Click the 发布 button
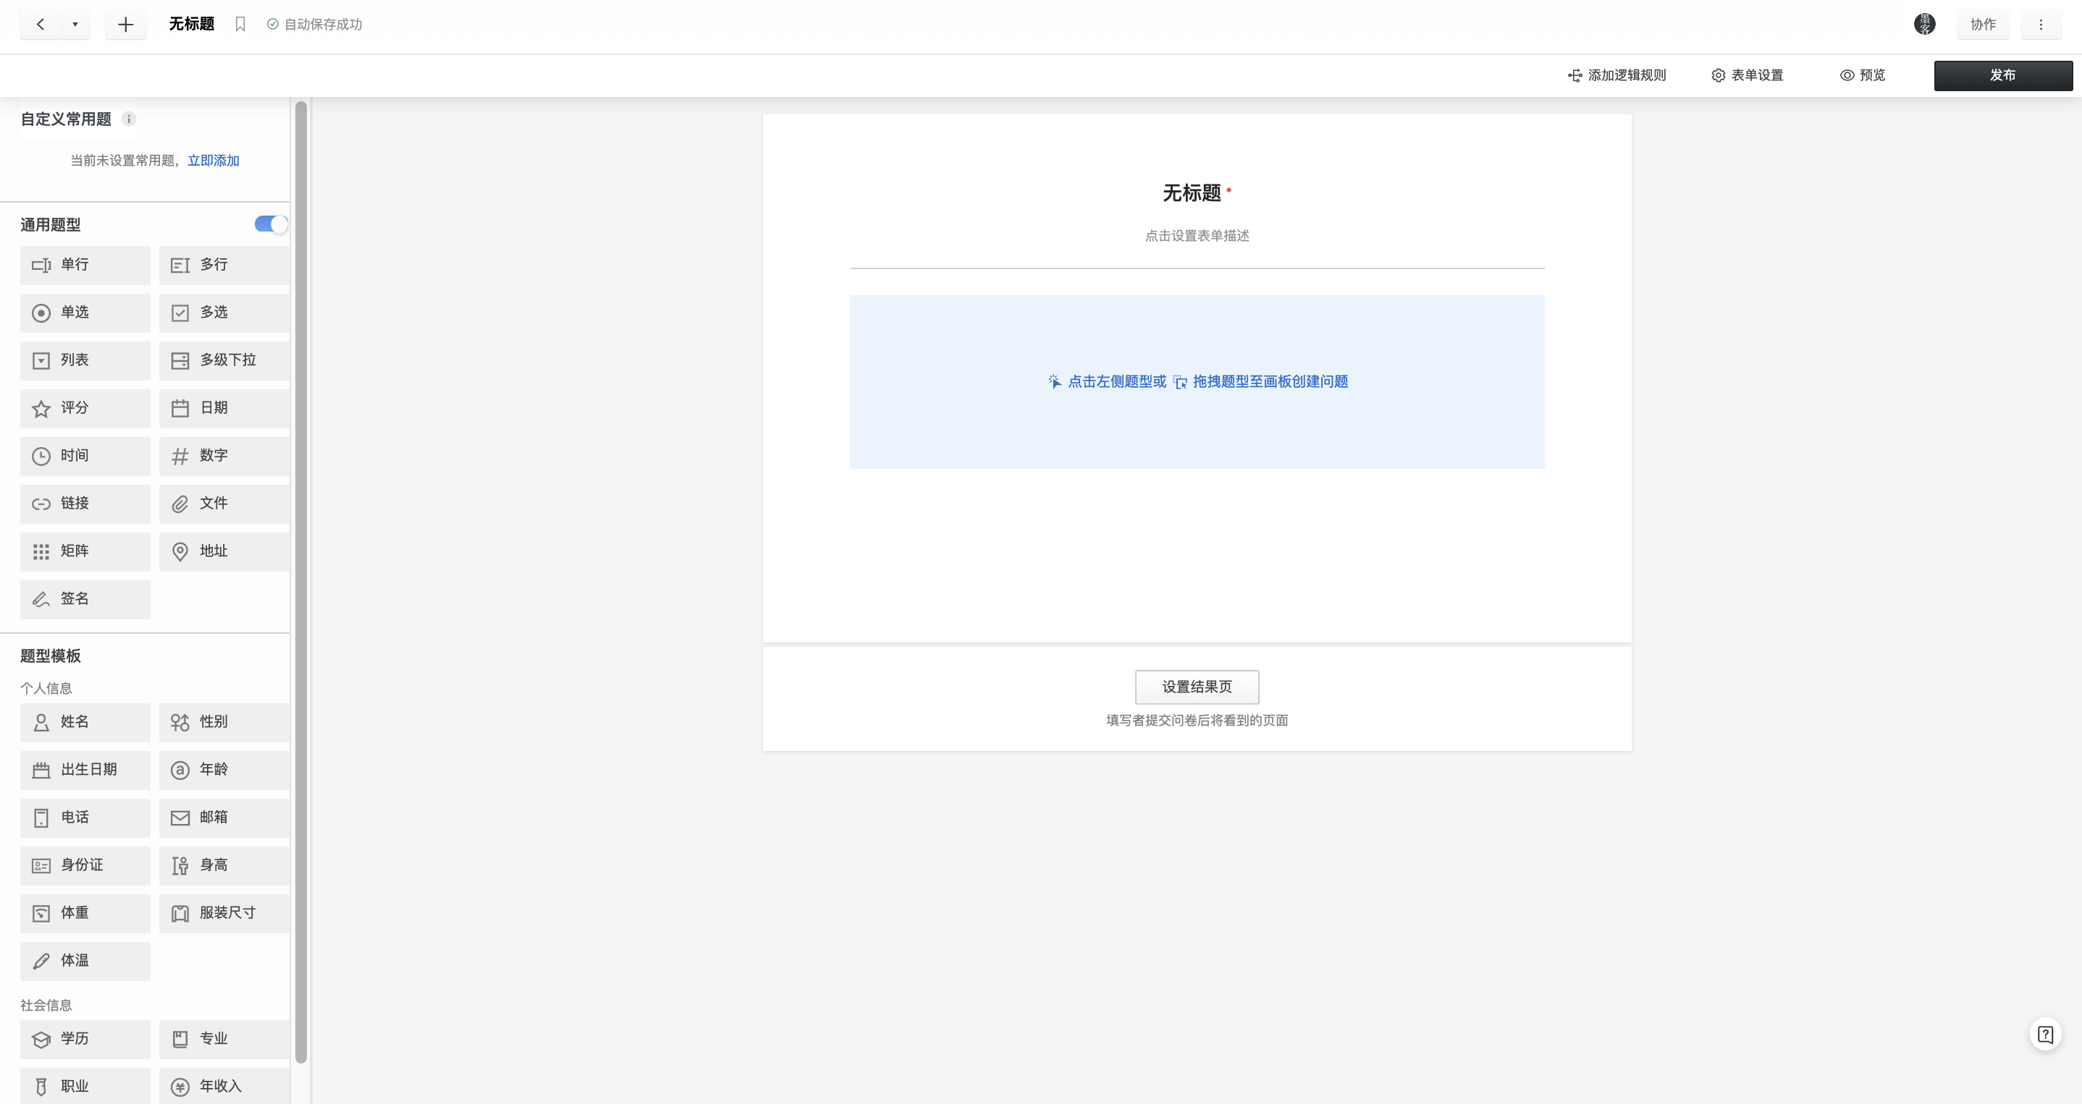The height and width of the screenshot is (1104, 2082). 2003,75
